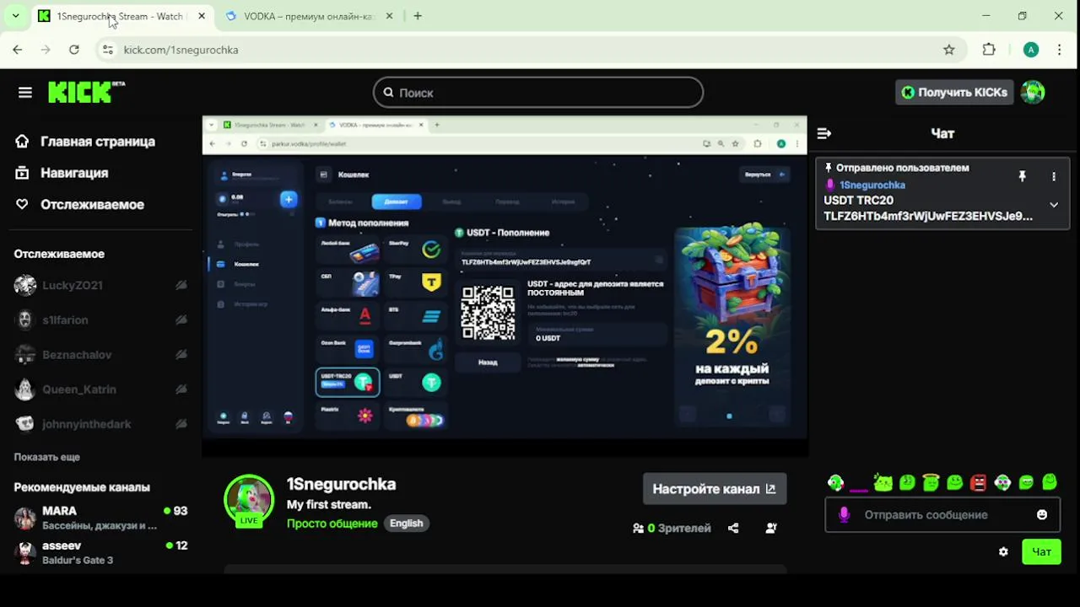Open recommended channel MARA
Viewport: 1080px width, 607px height.
coord(101,518)
